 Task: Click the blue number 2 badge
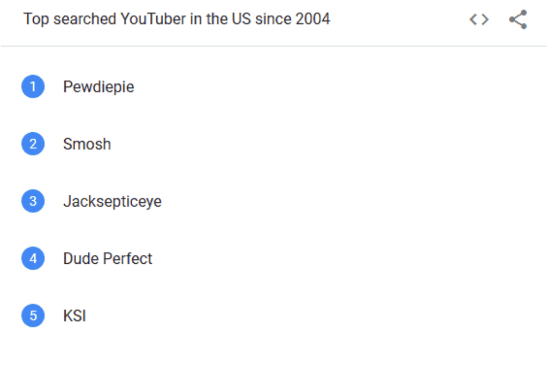pos(33,144)
